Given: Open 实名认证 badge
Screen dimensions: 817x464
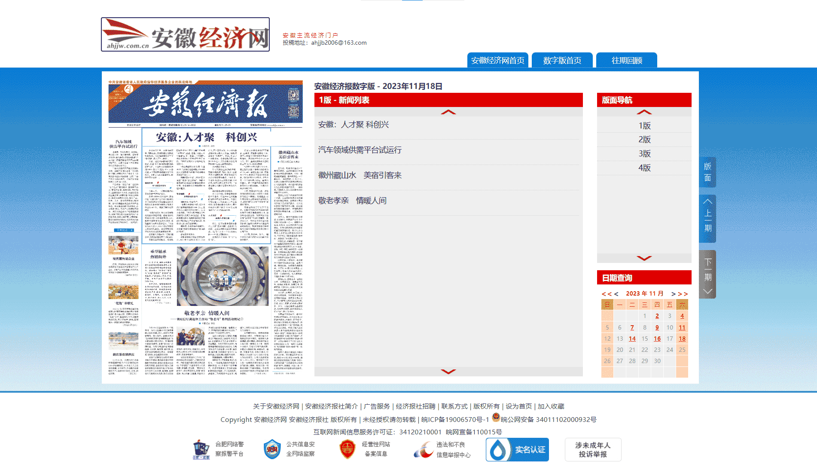Looking at the screenshot, I should click(517, 449).
